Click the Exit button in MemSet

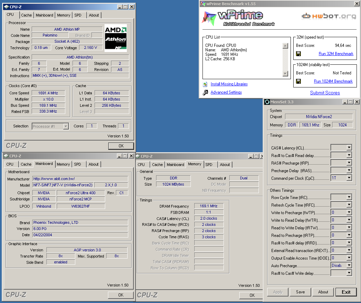click(346, 292)
